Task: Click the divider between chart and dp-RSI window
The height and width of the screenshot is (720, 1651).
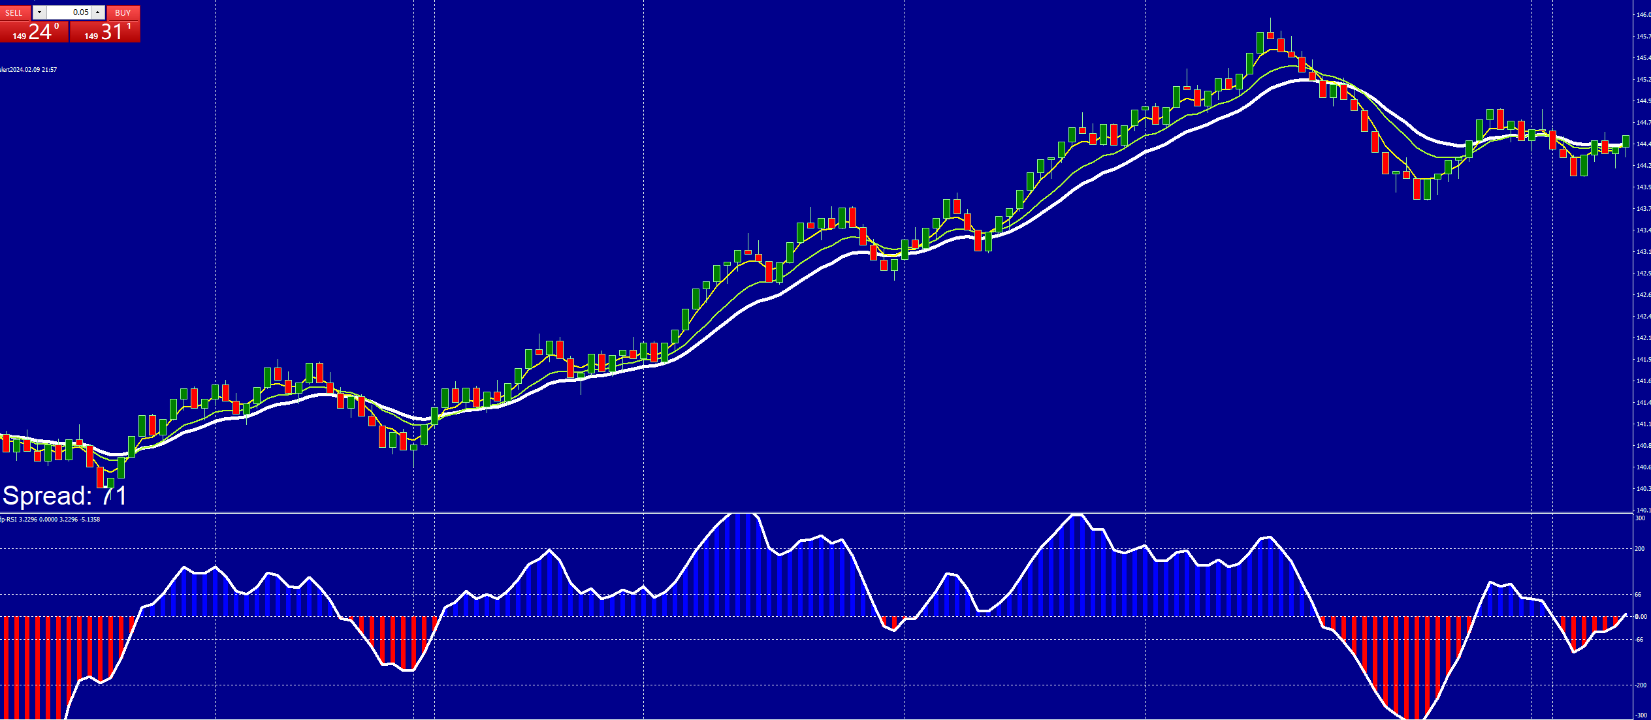Action: click(x=784, y=513)
